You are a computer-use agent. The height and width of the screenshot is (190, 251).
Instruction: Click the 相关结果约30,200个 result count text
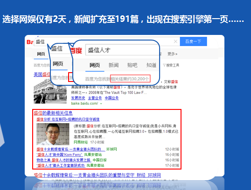pos(130,79)
